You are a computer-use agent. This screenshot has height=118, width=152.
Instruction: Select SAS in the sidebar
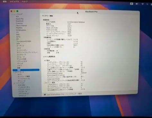(18, 34)
